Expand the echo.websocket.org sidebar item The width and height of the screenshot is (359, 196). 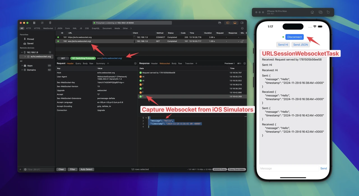[25, 56]
